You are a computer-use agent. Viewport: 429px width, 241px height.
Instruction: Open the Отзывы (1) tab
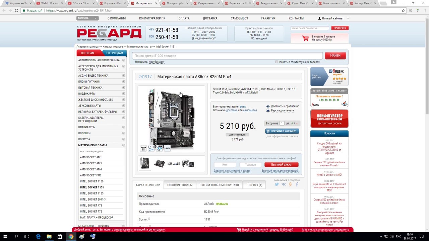pos(254,185)
